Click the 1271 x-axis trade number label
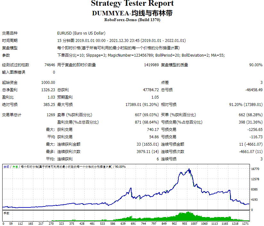Image resolution: width=264 pixels, height=226 pixels. click(245, 224)
